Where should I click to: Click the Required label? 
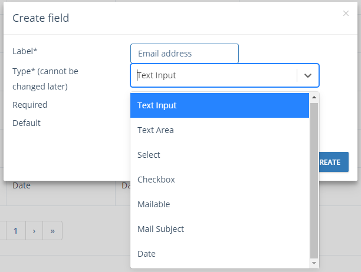point(30,105)
